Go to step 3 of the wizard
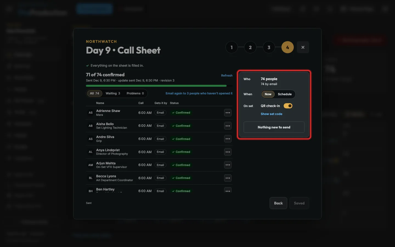The width and height of the screenshot is (395, 247). click(x=269, y=47)
